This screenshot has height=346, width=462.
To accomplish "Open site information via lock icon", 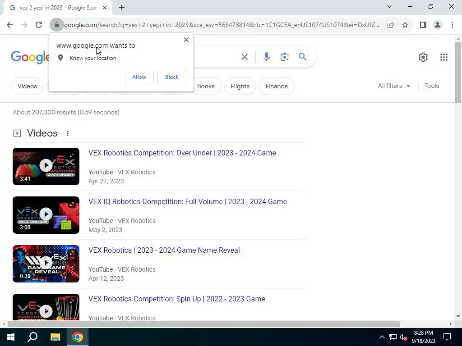I will point(57,25).
